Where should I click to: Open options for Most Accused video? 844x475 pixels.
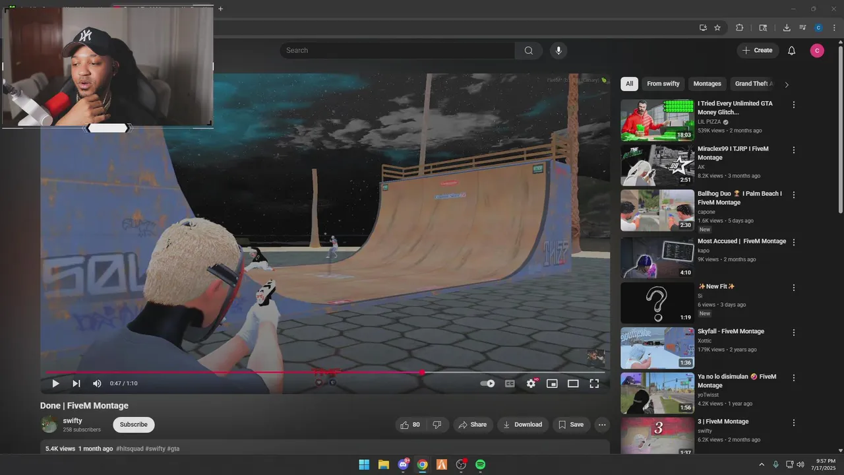click(794, 242)
